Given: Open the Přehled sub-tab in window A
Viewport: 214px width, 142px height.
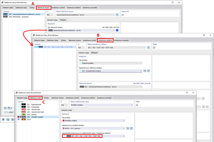Looking at the screenshot, I should coord(63,20).
